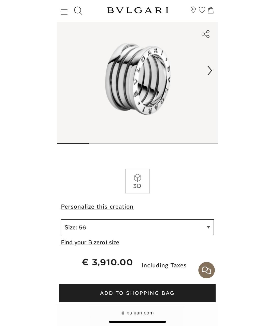
Task: Click the BVLGARI logo
Action: point(137,10)
